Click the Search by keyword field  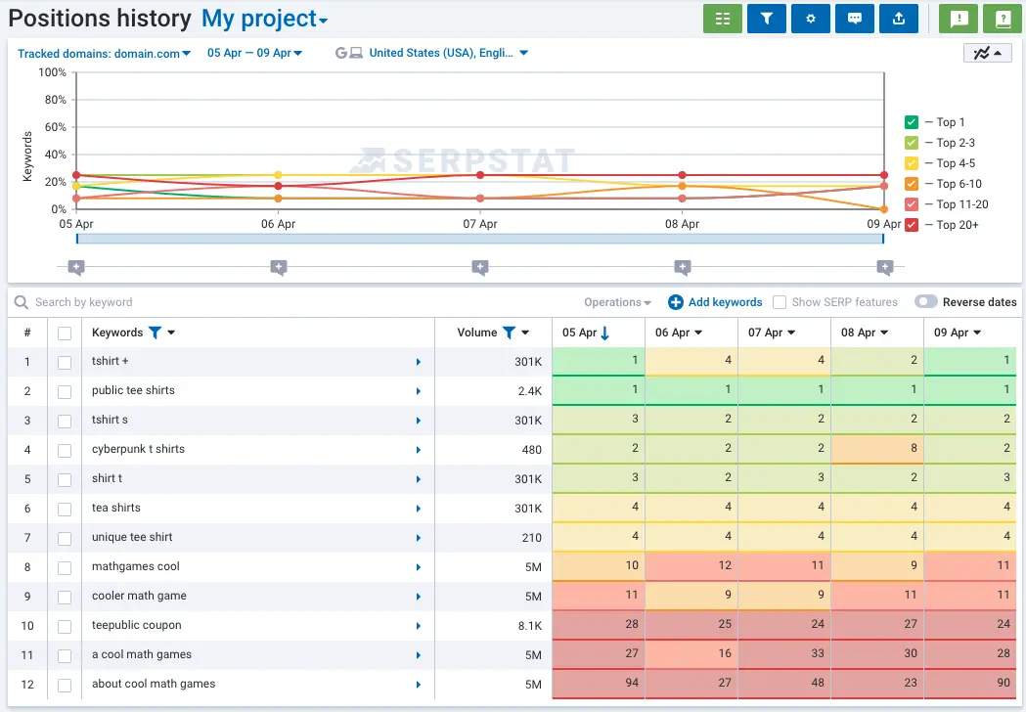pyautogui.click(x=147, y=302)
